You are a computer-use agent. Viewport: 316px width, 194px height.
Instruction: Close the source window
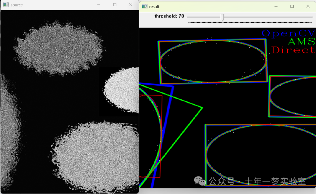click(x=131, y=5)
